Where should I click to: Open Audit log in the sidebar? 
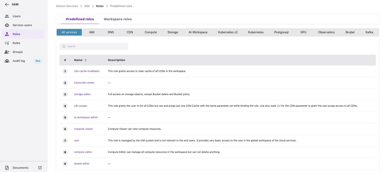pos(19,61)
